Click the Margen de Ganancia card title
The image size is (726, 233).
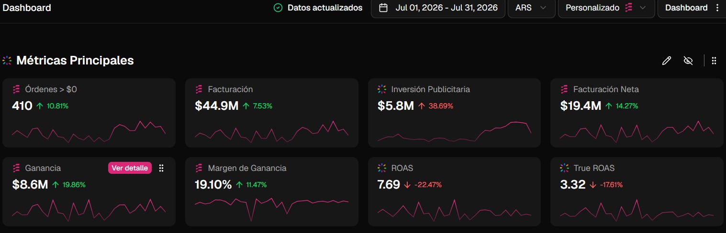pos(247,168)
